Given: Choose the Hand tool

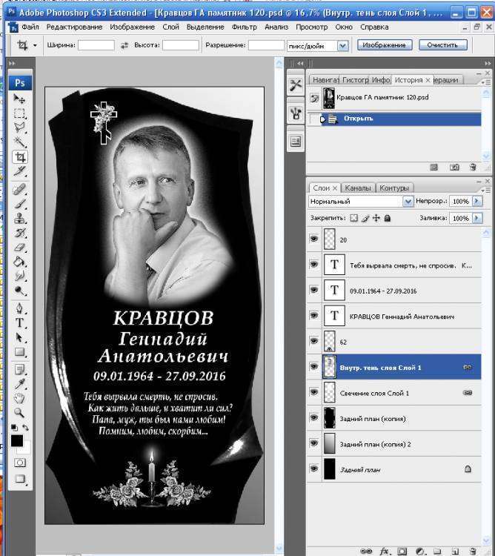Looking at the screenshot, I should [x=20, y=398].
